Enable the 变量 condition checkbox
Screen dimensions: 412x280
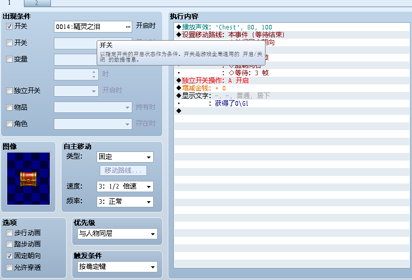[x=10, y=59]
